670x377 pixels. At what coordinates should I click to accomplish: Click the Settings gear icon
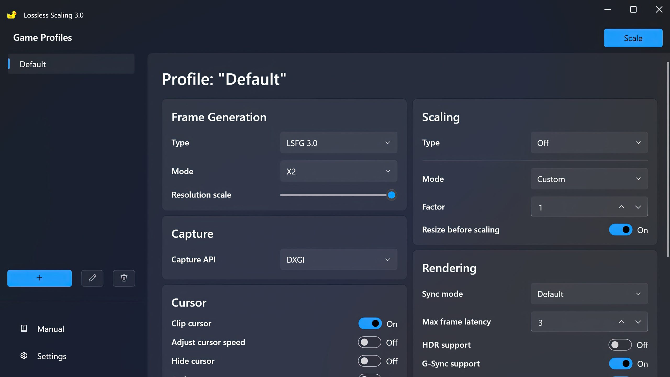coord(24,356)
